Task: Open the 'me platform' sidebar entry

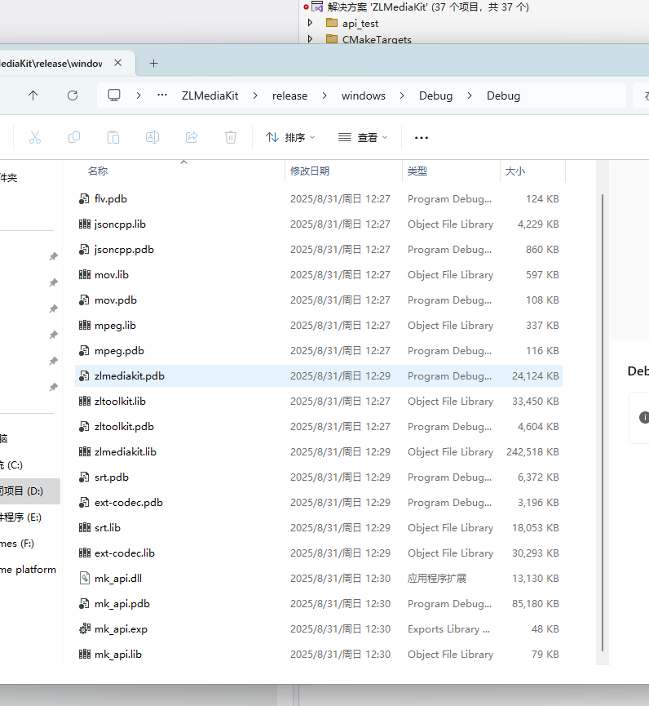Action: (x=29, y=570)
